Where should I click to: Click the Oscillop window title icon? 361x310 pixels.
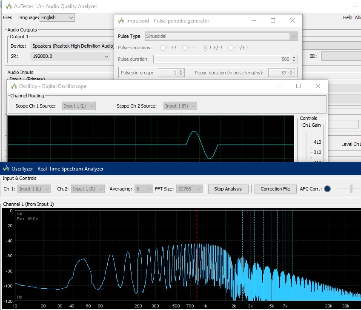14,86
